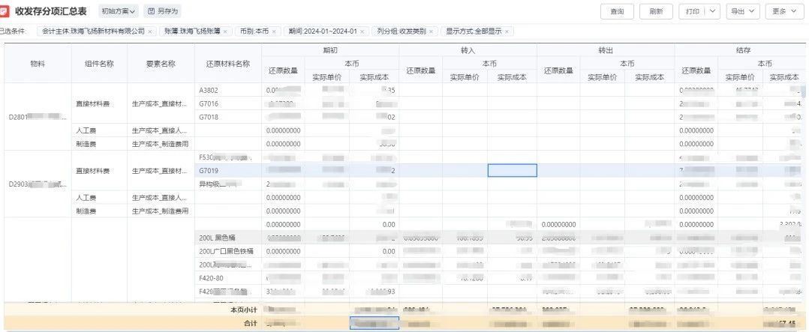Screen dimensions: 809x332
Task: Click the 200L 黑色桶 material cell
Action: tap(228, 238)
